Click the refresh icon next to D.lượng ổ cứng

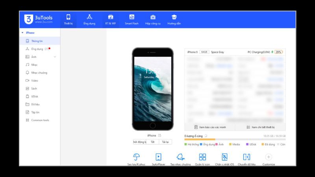(206, 136)
